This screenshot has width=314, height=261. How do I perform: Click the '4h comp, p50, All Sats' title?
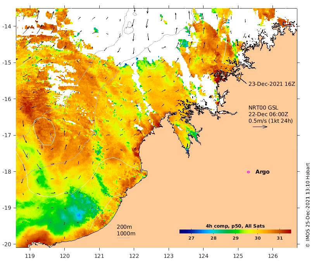(x=235, y=226)
